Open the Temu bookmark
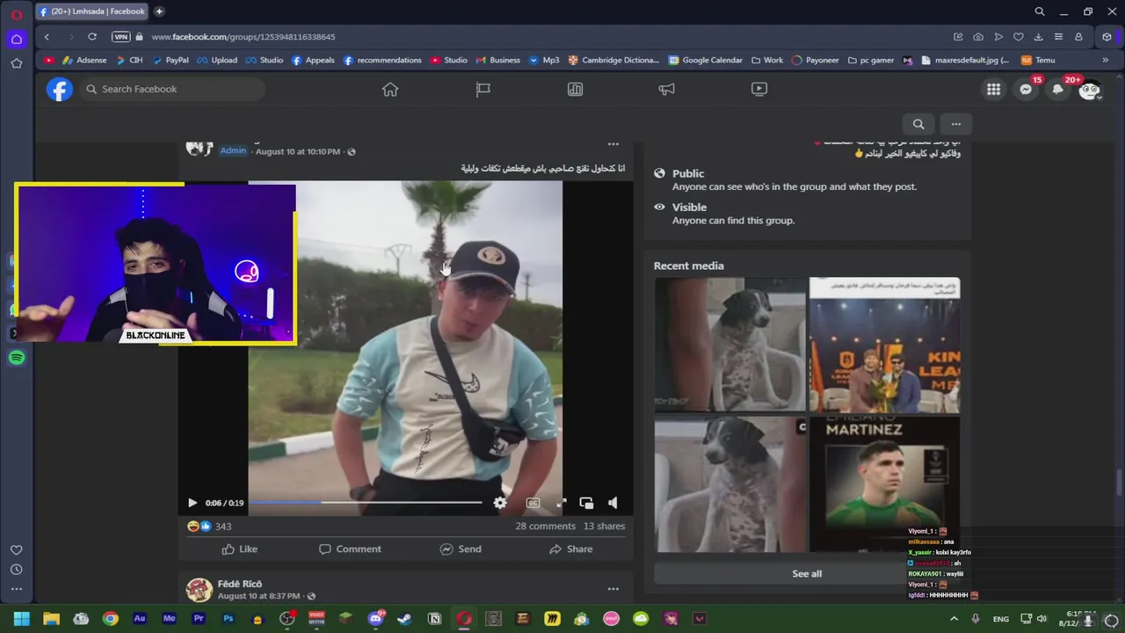 [1037, 61]
